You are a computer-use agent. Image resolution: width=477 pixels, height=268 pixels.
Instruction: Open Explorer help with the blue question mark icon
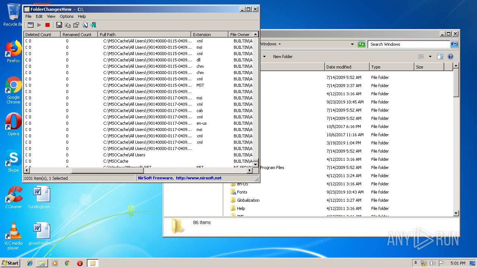[450, 57]
